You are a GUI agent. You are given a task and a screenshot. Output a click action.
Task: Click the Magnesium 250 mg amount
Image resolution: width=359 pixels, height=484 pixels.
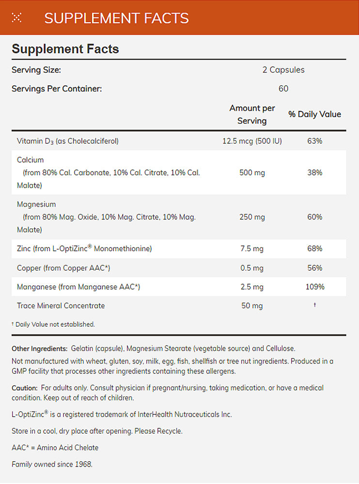pos(252,217)
